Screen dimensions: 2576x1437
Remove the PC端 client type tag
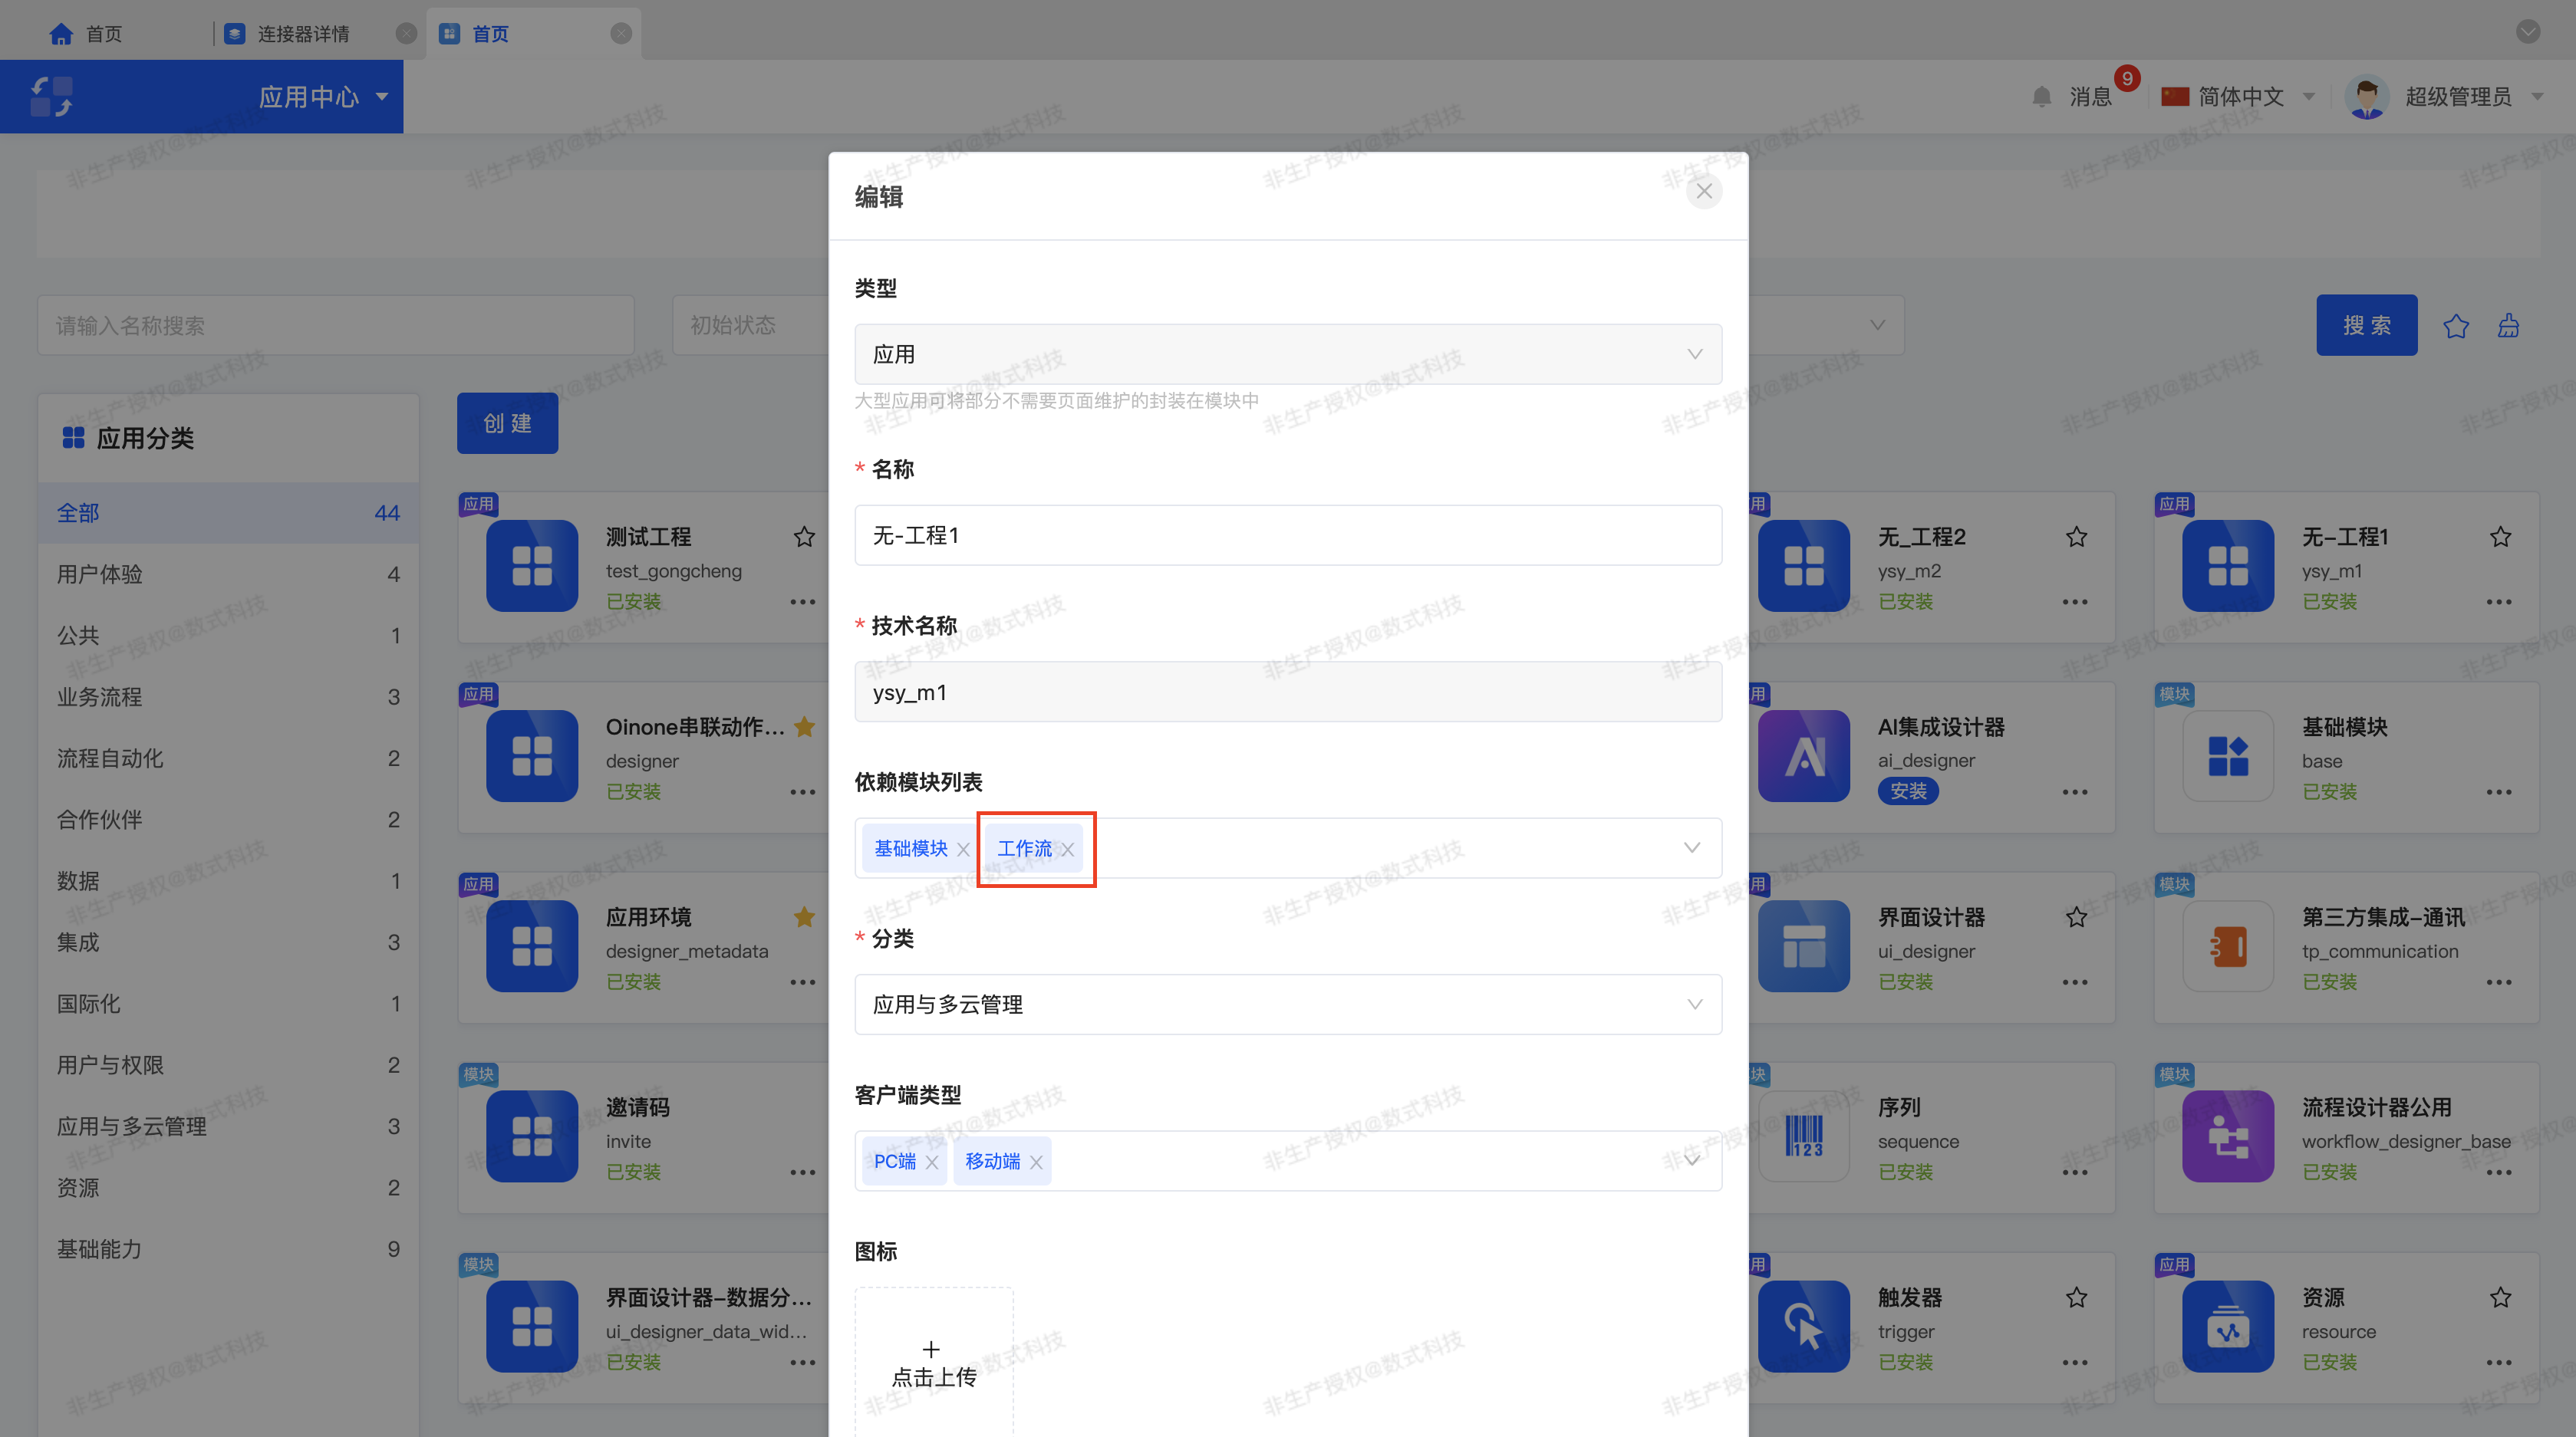931,1162
